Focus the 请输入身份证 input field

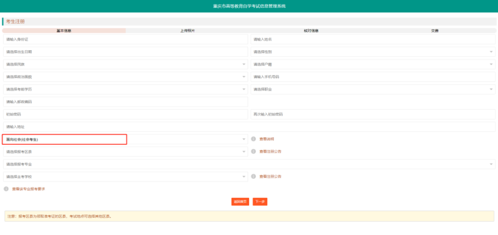(125, 39)
